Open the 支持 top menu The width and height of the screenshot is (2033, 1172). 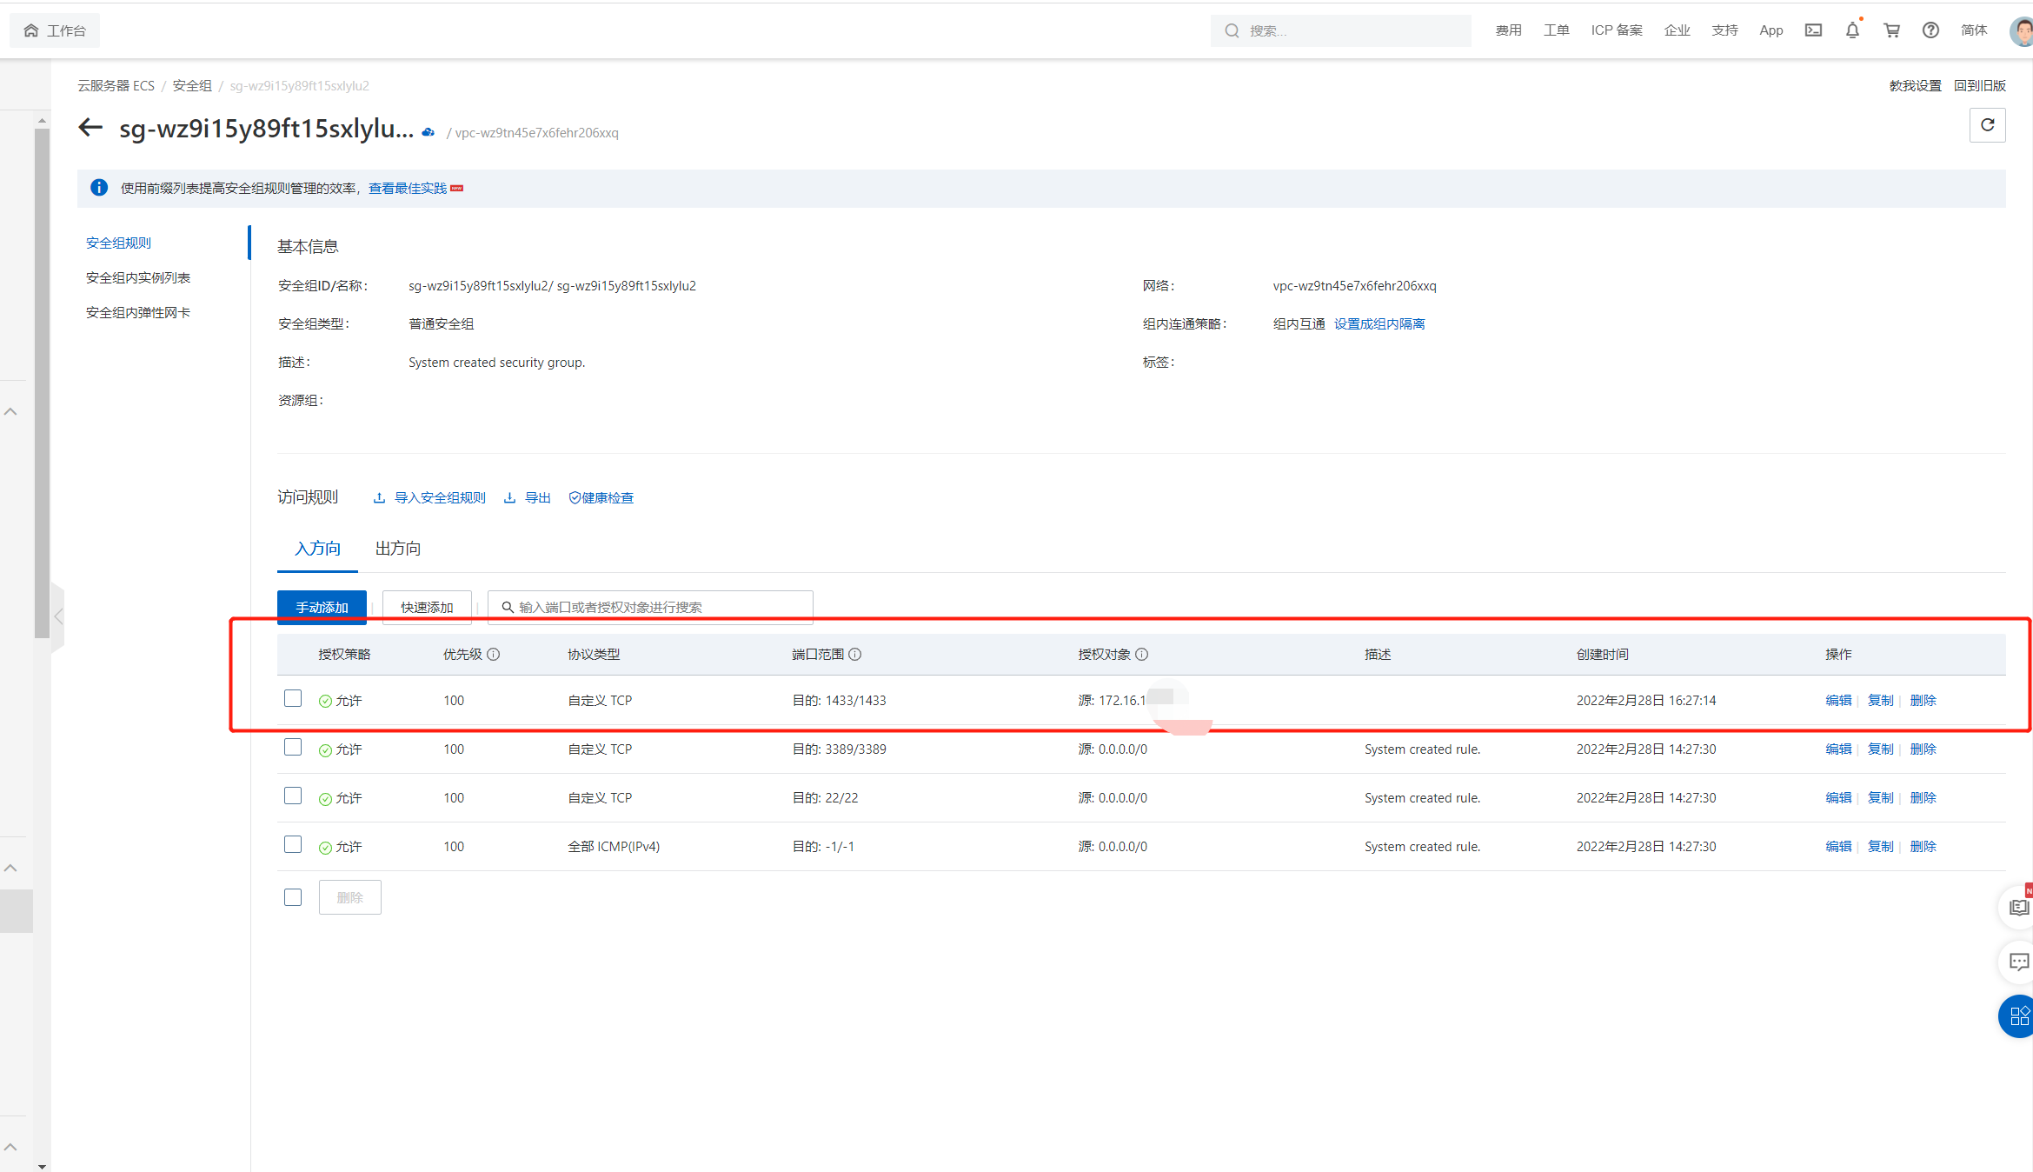pos(1724,30)
